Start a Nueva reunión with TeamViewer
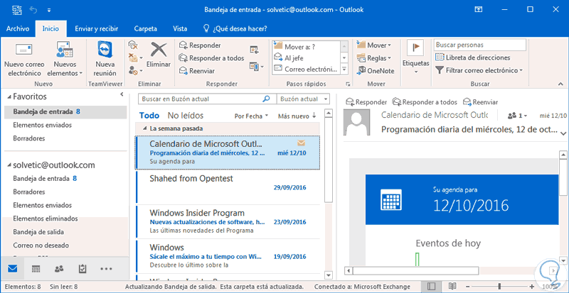The image size is (569, 293). coord(105,59)
